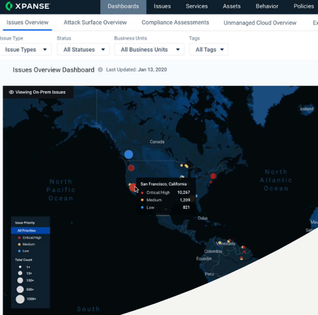Open the Dashboards menu
Viewport: 318px width, 315px height.
click(x=123, y=6)
